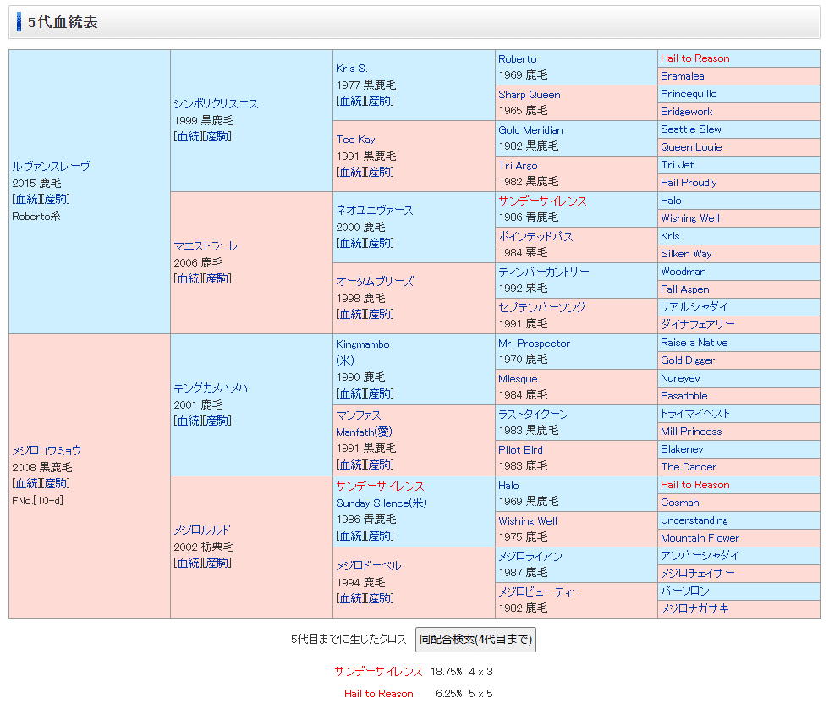Open Kingmambo link
Viewport: 829px width, 704px height.
tap(363, 344)
